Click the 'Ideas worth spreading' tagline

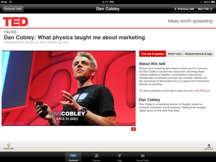(x=190, y=21)
